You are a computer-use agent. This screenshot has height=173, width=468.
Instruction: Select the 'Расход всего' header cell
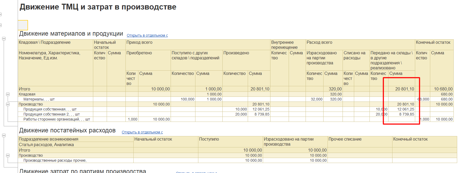[360, 45]
